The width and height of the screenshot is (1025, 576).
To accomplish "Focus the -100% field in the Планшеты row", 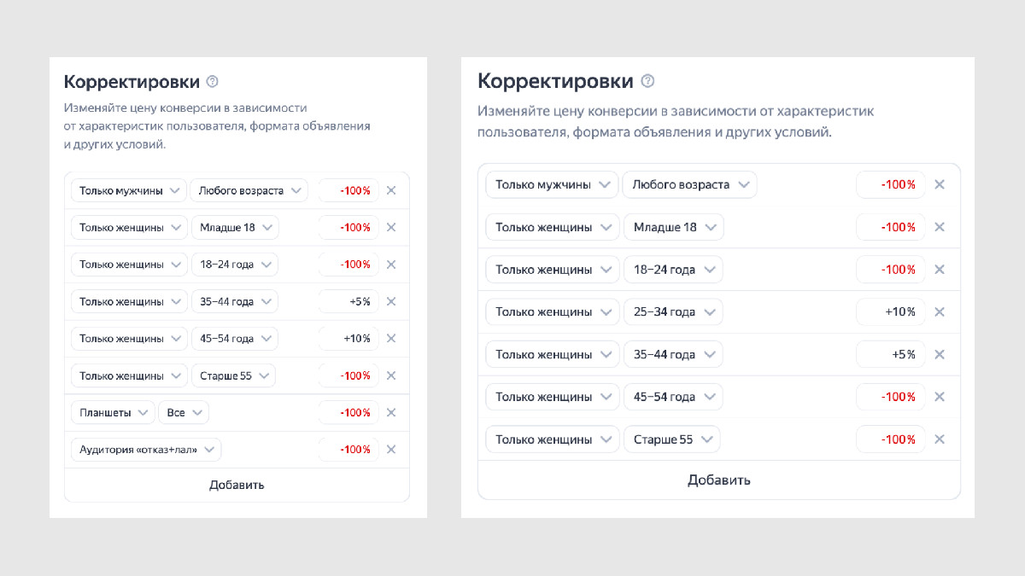I will pos(348,412).
